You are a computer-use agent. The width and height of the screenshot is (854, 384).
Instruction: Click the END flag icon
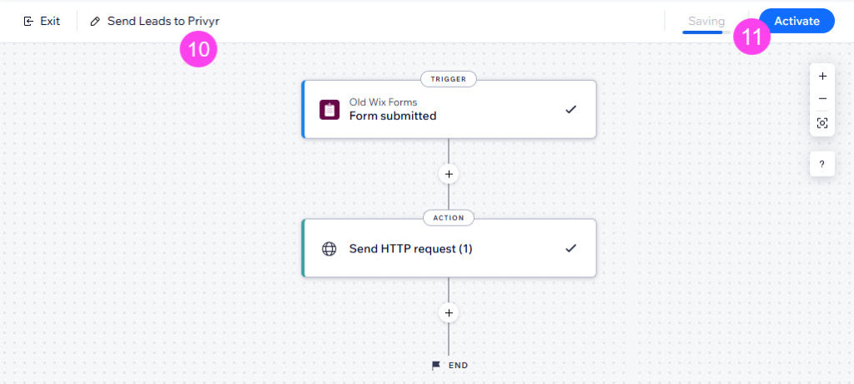click(x=435, y=366)
